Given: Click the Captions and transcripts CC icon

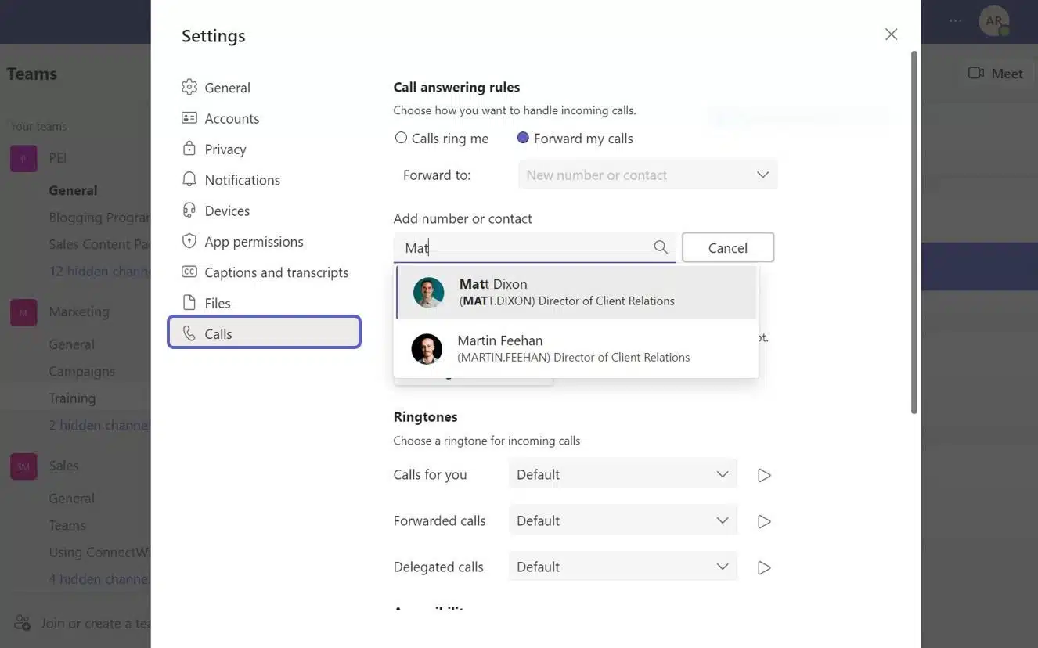Looking at the screenshot, I should tap(189, 272).
